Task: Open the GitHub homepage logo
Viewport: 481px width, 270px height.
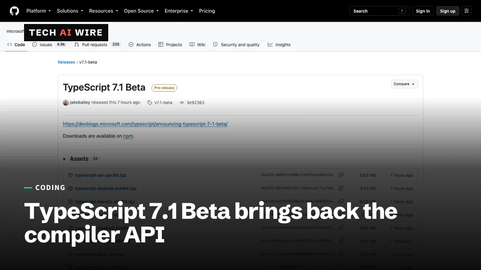Action: click(14, 11)
